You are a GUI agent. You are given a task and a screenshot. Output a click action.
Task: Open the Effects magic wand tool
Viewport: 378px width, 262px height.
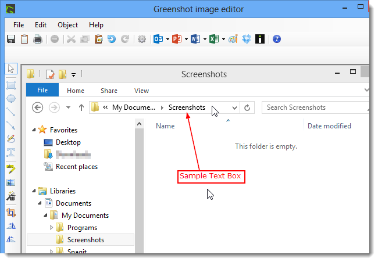click(11, 196)
